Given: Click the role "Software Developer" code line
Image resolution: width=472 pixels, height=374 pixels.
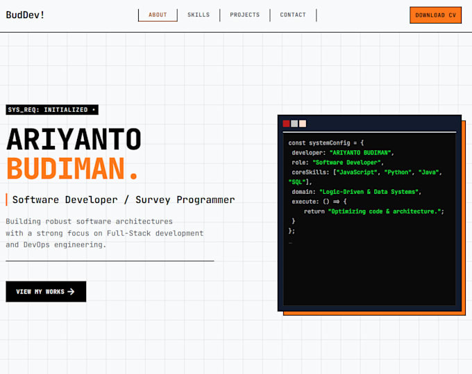Looking at the screenshot, I should tap(338, 163).
